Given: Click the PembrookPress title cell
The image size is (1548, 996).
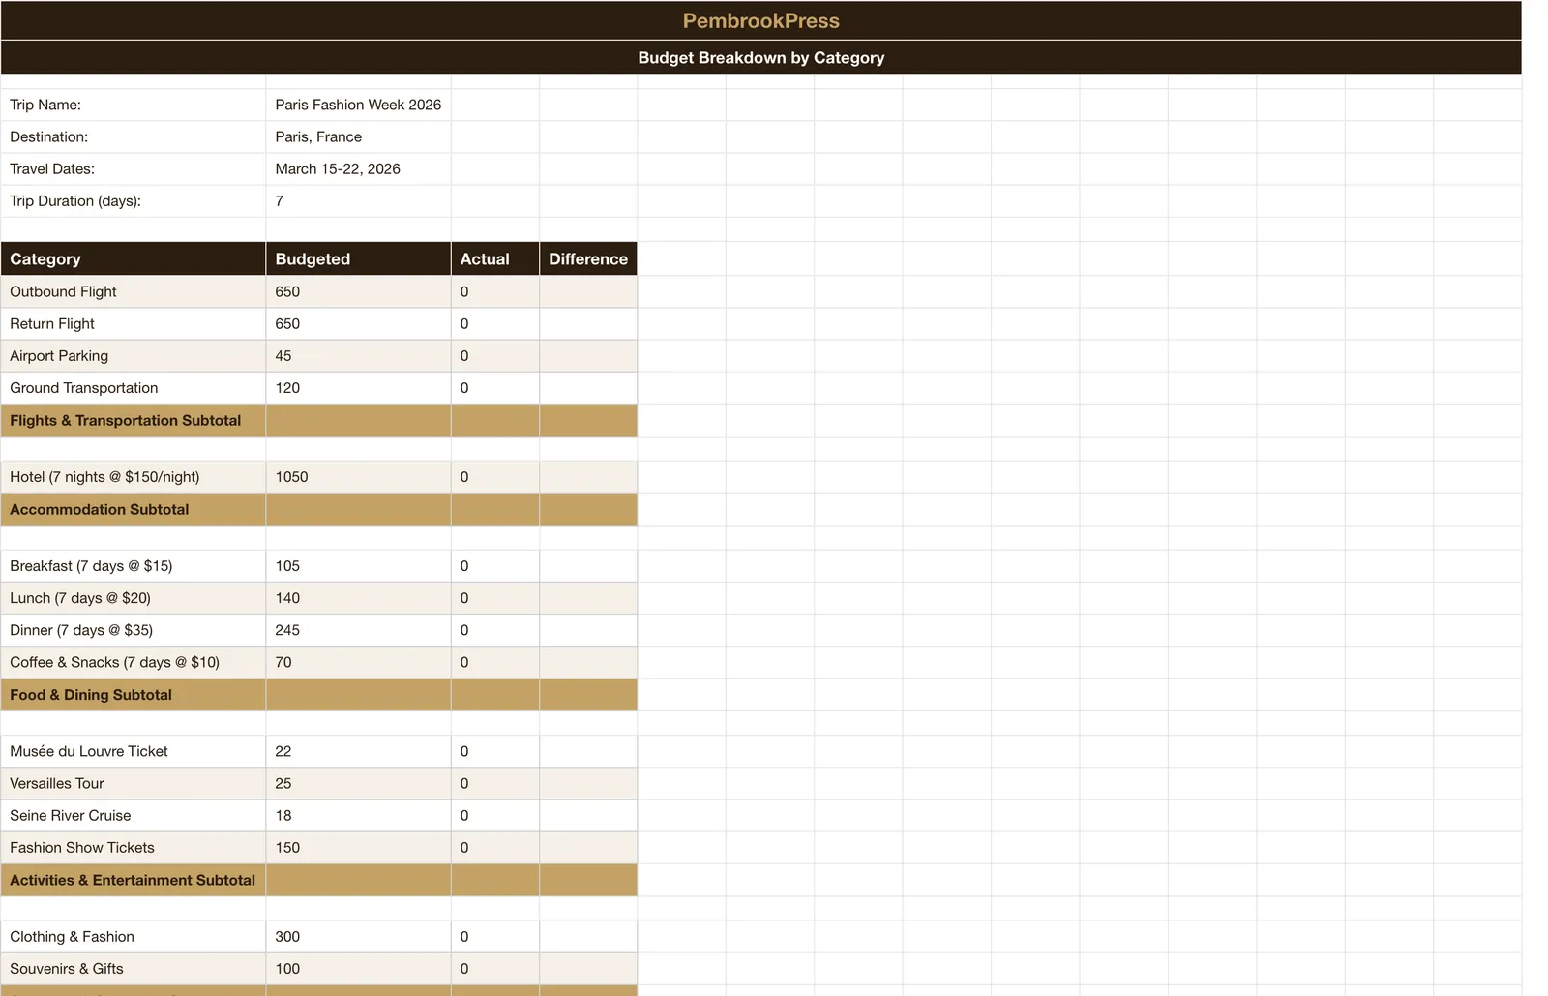Looking at the screenshot, I should 760,20.
